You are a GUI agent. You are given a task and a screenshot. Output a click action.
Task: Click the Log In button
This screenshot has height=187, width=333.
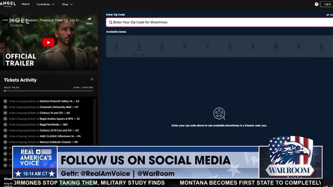click(328, 4)
